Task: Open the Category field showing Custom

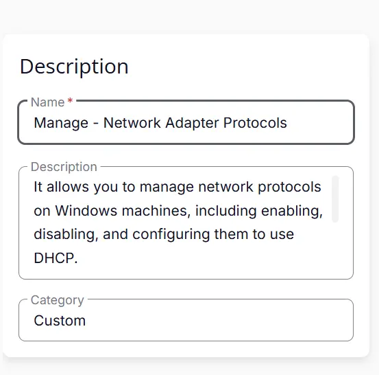Action: coord(186,320)
